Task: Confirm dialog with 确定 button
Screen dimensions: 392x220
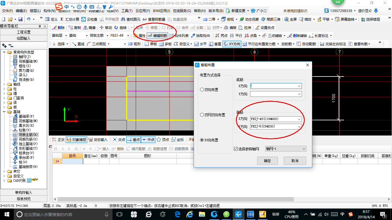Action: click(x=267, y=161)
